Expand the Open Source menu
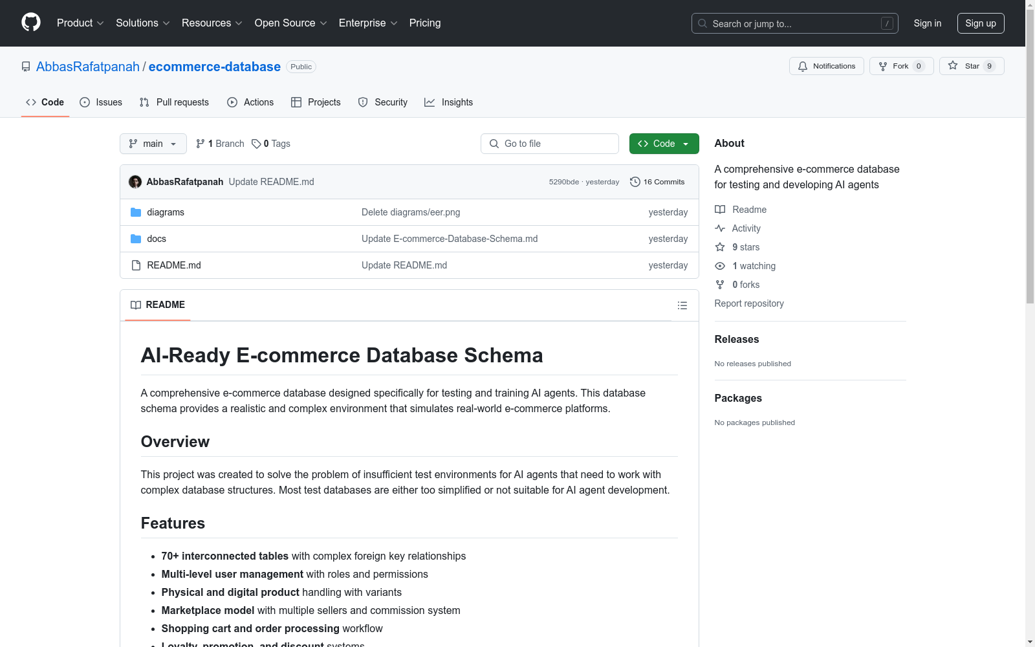 click(x=291, y=23)
